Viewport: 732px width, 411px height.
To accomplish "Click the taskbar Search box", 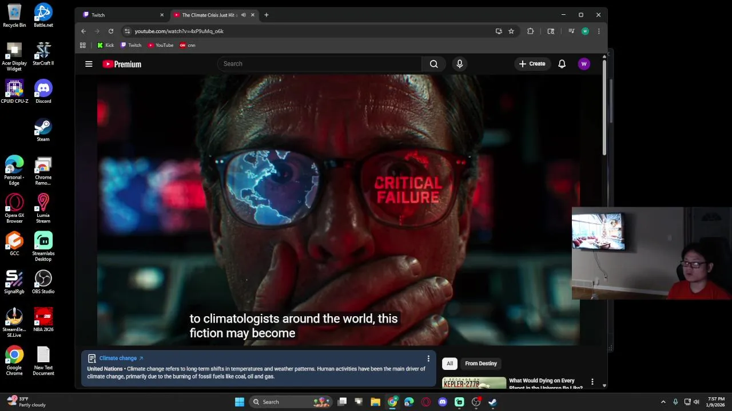I will (291, 402).
